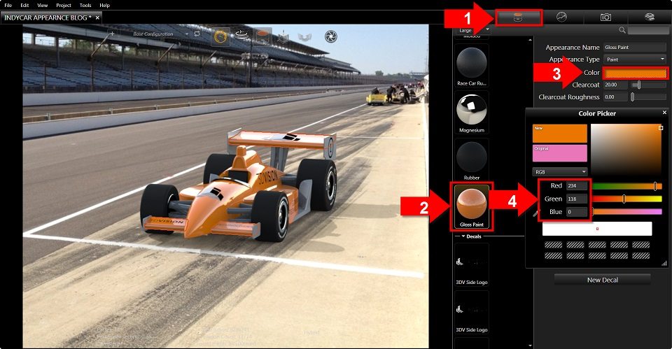
Task: Click the appearance list scroll-up arrow
Action: click(530, 40)
